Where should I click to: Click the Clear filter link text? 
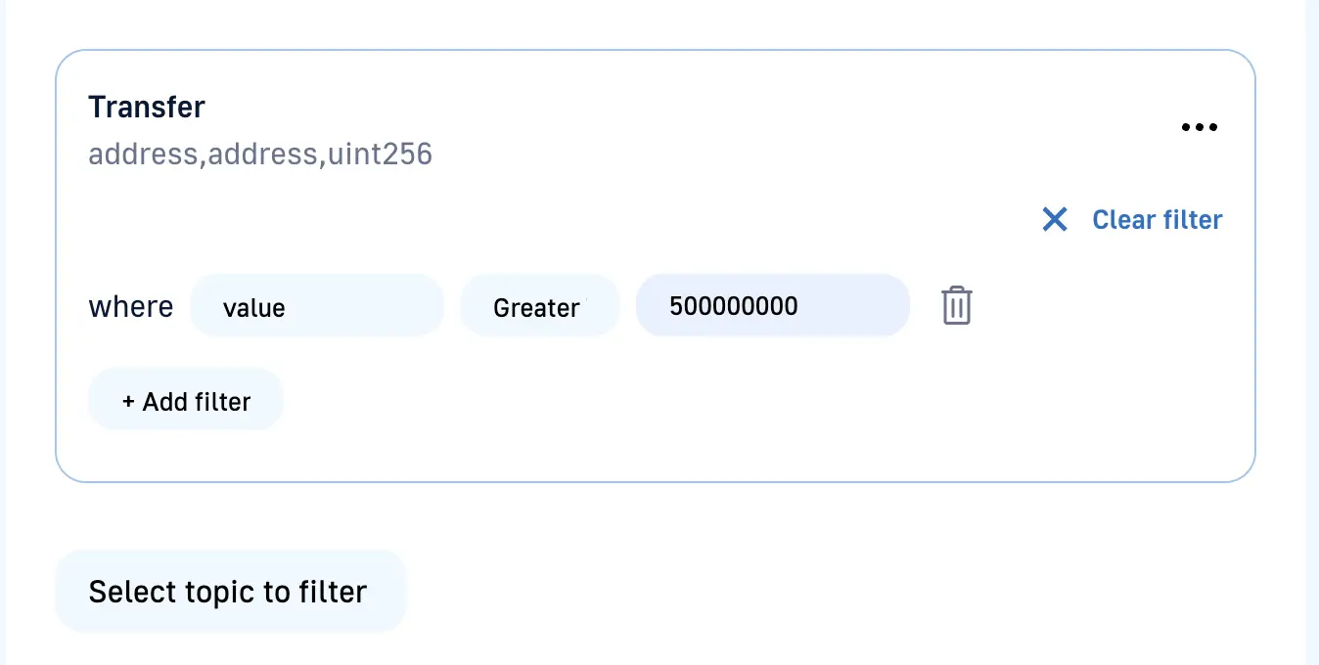click(x=1157, y=219)
